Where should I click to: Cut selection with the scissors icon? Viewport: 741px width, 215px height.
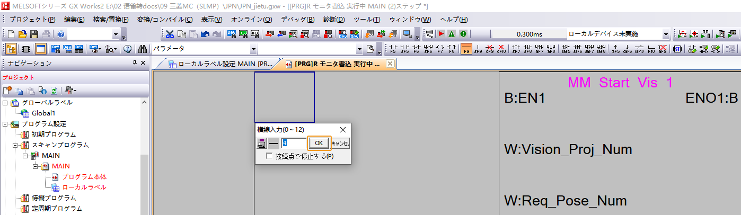[x=170, y=34]
